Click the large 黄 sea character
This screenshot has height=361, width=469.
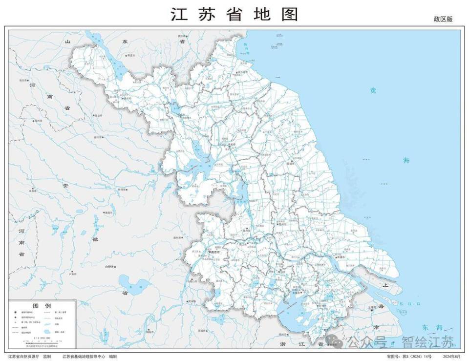(373, 90)
